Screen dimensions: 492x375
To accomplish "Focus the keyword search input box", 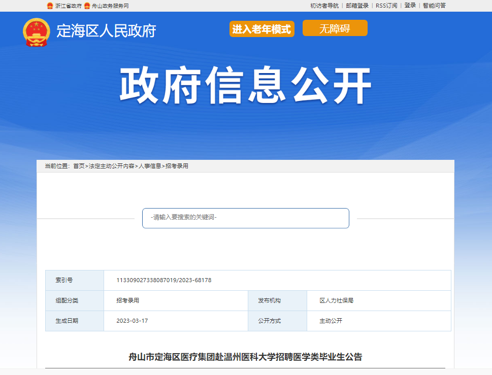I will click(246, 218).
